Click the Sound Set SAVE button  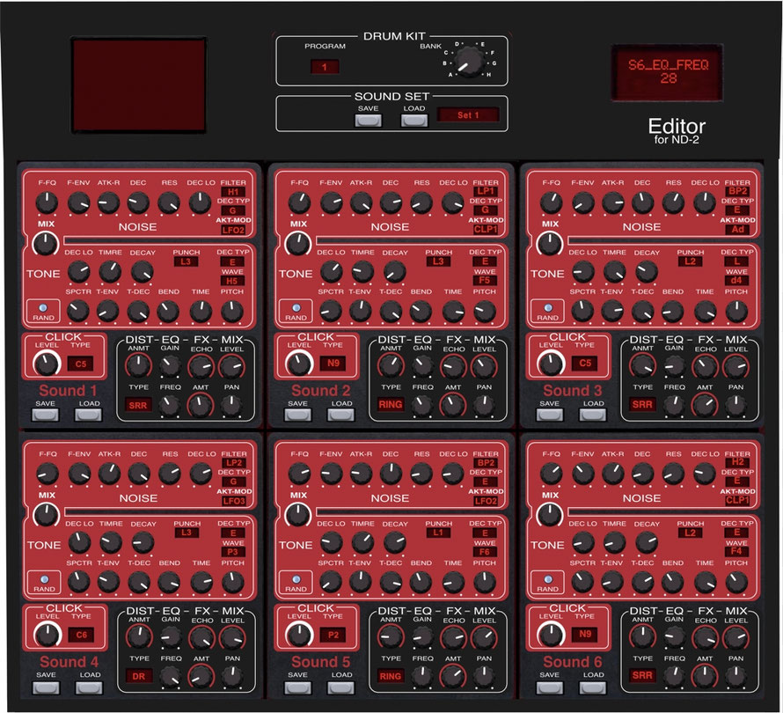(368, 121)
